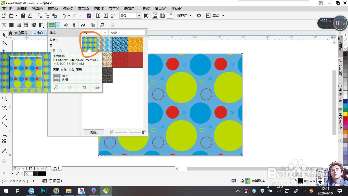Select the Transparency tool
The image size is (348, 196).
(x=4, y=141)
